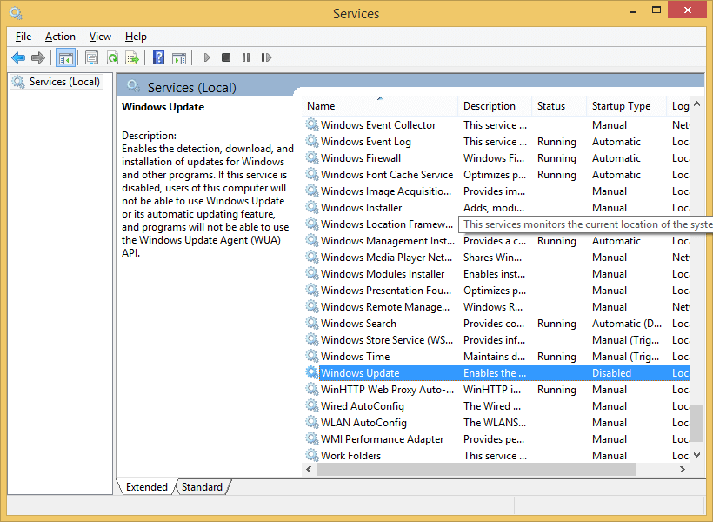713x522 pixels.
Task: Sort by the Name column header
Action: click(380, 106)
